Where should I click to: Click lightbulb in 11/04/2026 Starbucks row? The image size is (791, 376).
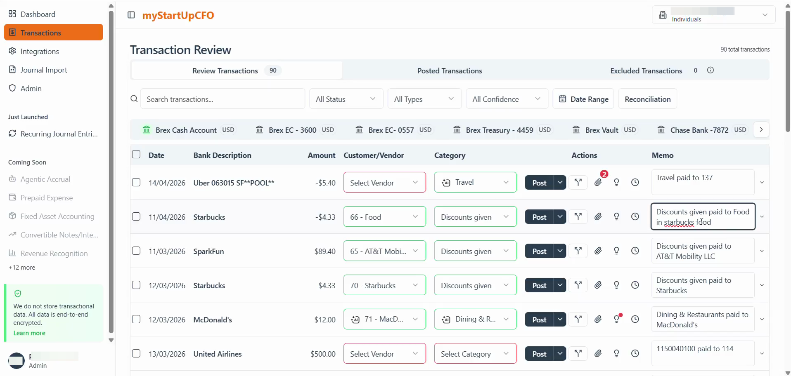coord(616,216)
